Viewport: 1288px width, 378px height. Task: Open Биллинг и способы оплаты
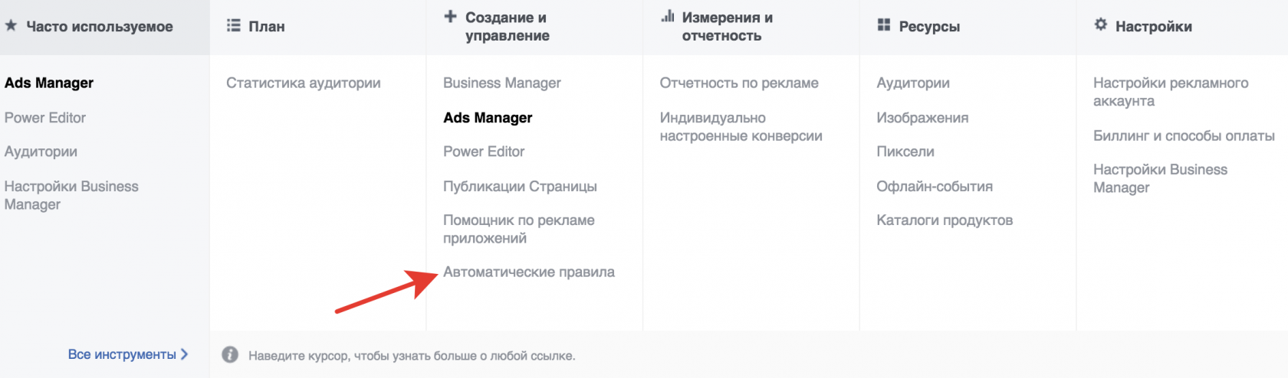(x=1183, y=135)
